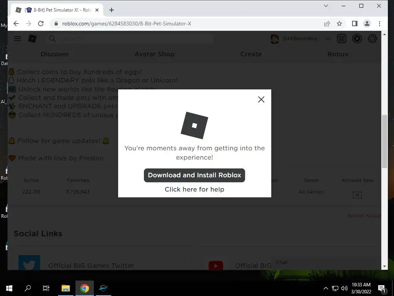Open File Explorer from taskbar
Viewport: 394px width, 296px height.
[66, 288]
